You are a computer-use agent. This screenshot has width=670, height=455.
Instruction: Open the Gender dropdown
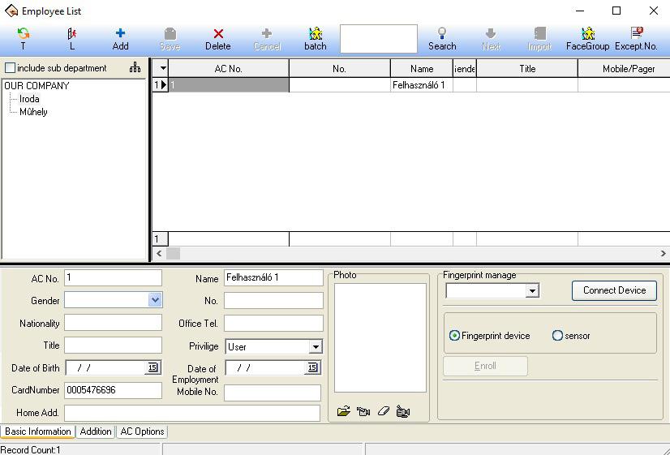[155, 300]
